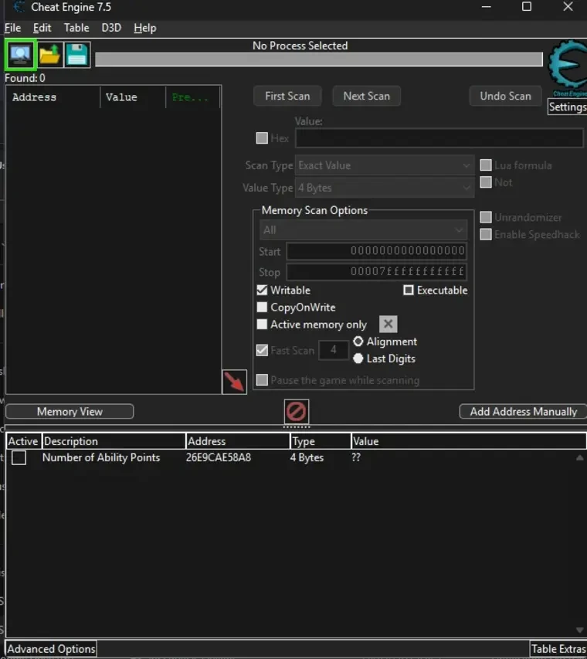The image size is (587, 659).
Task: Activate the Number of Ability Points entry checkbox
Action: pyautogui.click(x=19, y=458)
